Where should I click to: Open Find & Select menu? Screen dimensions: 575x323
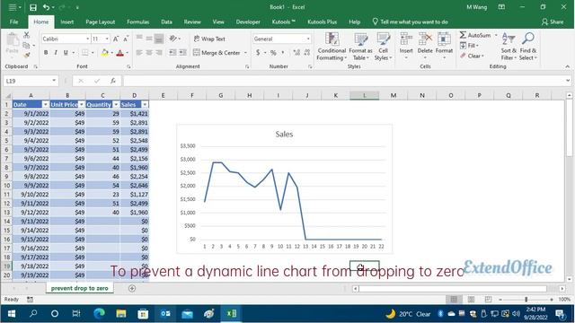[528, 47]
